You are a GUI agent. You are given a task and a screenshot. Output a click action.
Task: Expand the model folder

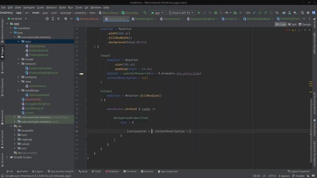coord(18,59)
